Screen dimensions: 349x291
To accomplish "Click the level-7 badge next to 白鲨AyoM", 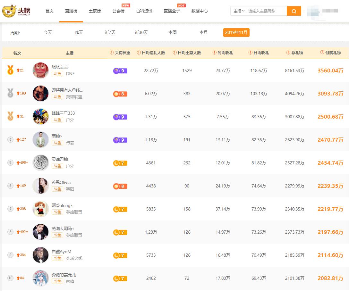I will [x=120, y=255].
